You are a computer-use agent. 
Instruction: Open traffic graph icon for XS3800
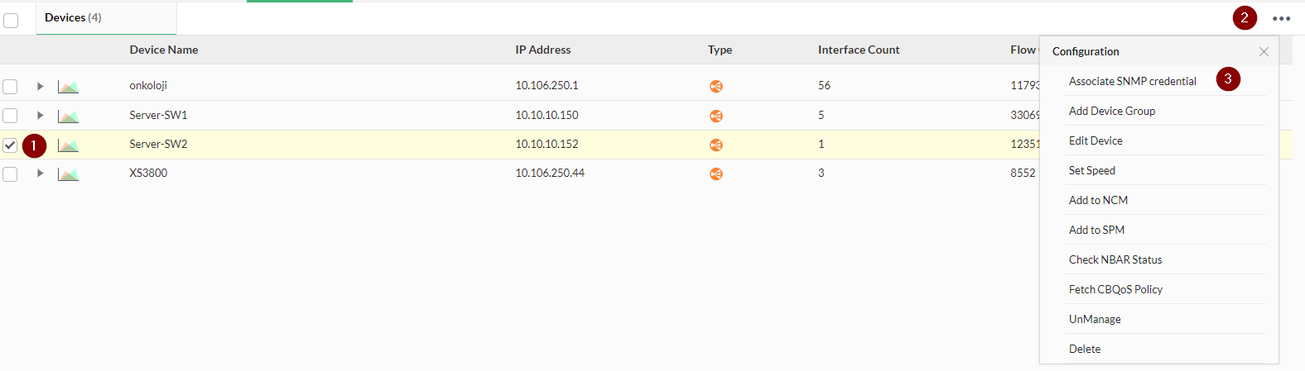click(x=68, y=174)
